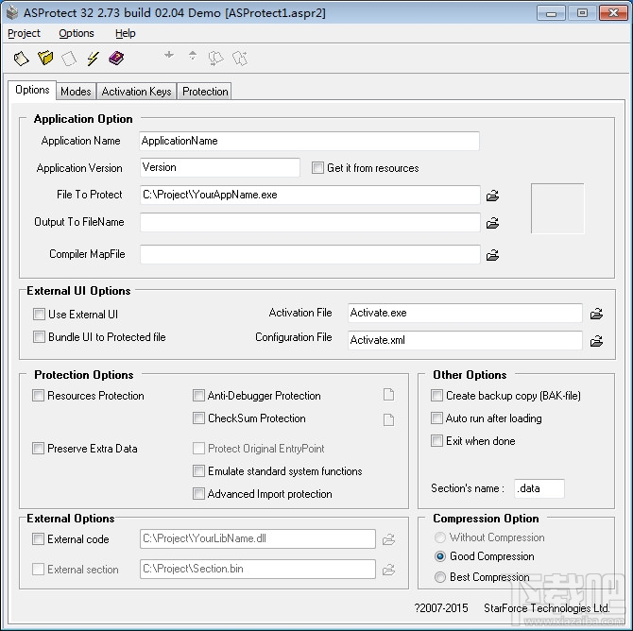Screen dimensions: 633x631
Task: Toggle the External code checkbox
Action: coord(39,539)
